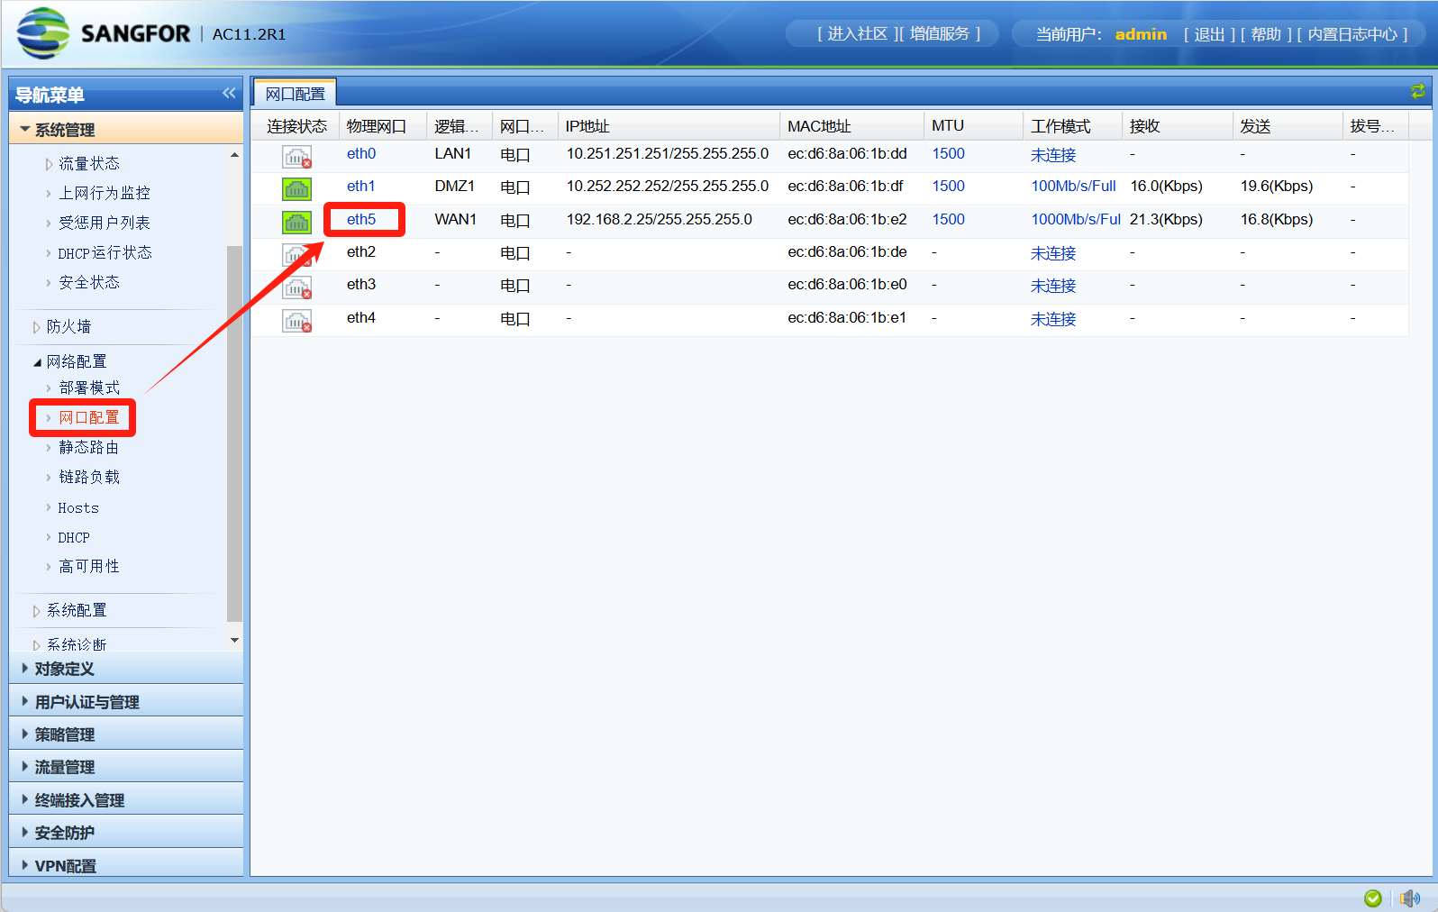1438x912 pixels.
Task: Click the SANGFOR logo
Action: tap(104, 33)
